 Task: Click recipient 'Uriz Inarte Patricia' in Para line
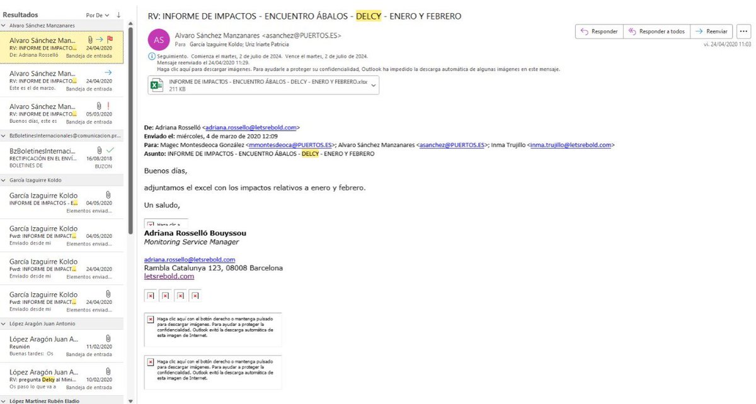[266, 45]
